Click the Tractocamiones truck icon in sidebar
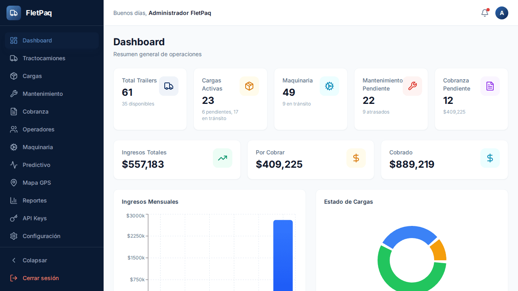This screenshot has height=291, width=518. coord(14,58)
